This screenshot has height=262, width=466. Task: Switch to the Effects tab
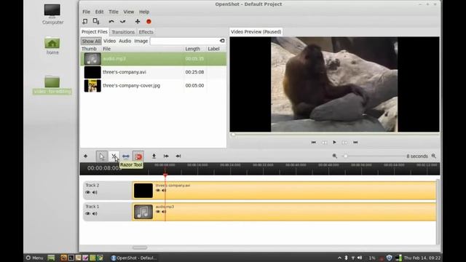click(x=146, y=32)
